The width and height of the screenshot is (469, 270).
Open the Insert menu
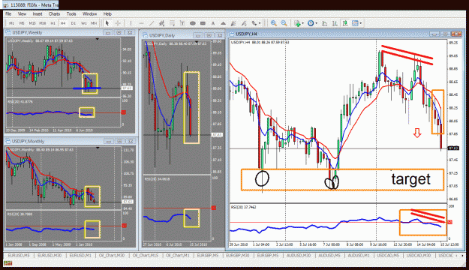point(38,13)
